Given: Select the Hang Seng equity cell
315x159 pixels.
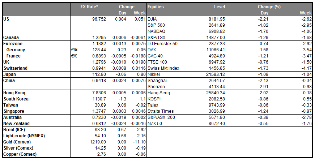Looking at the screenshot, I should click(x=159, y=93).
